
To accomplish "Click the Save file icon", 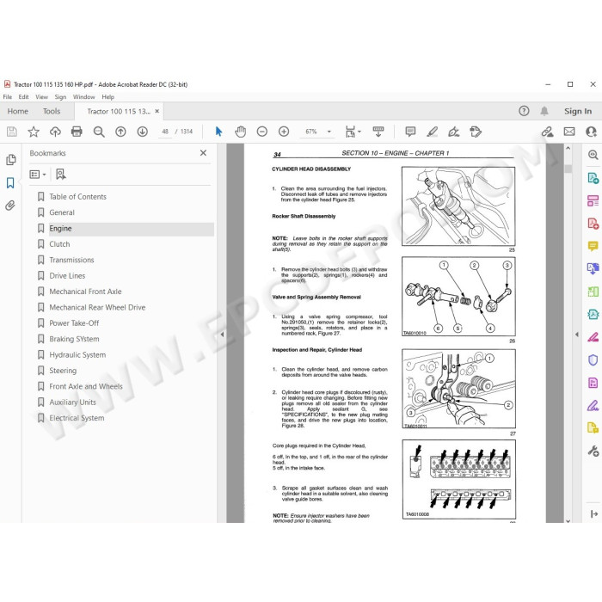I will pos(12,132).
